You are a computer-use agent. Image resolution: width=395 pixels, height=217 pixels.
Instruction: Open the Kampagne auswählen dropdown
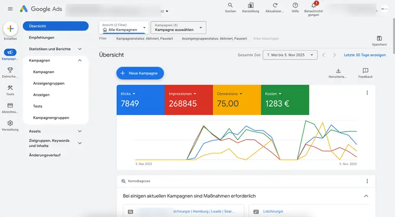pyautogui.click(x=178, y=27)
